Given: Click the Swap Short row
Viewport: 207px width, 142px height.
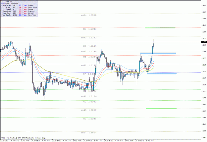Looking at the screenshot, I should pyautogui.click(x=9, y=13).
